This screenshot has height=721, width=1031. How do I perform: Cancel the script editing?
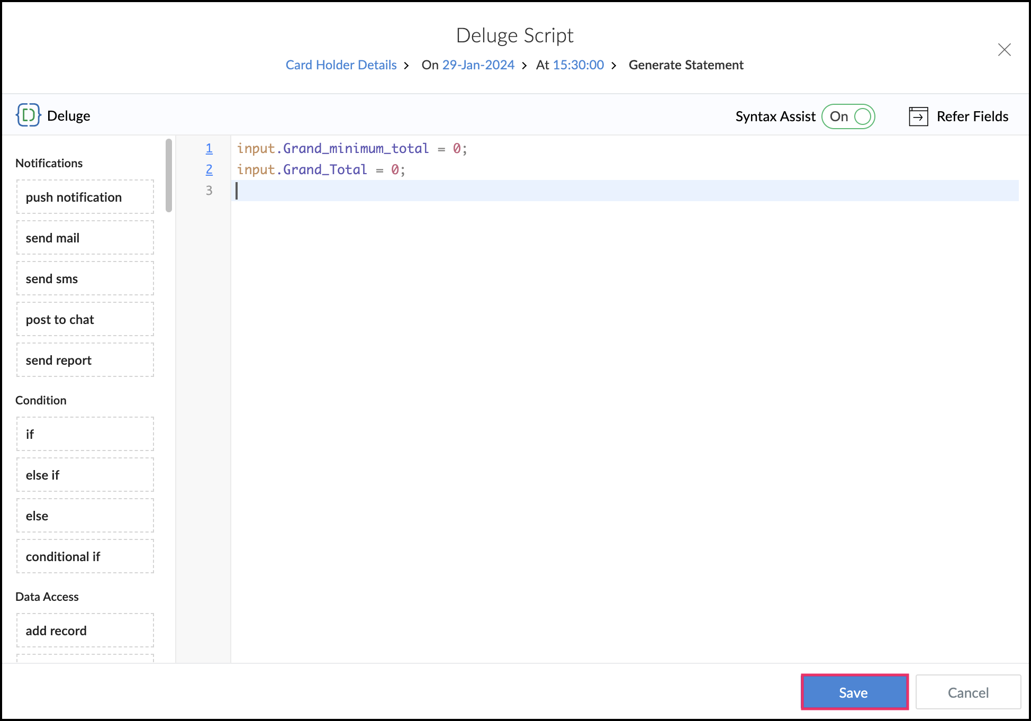[968, 692]
